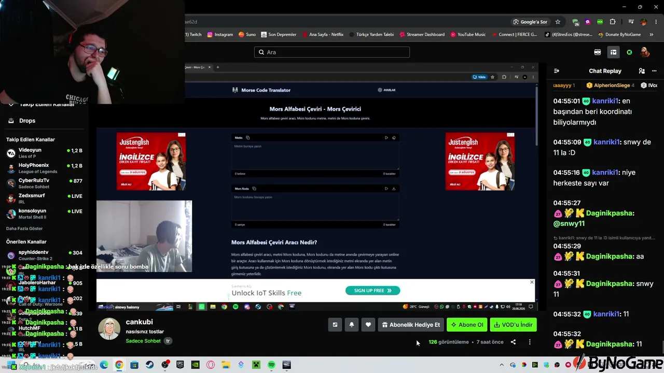
Task: Open the highlighted inventory icon in top bar
Action: [x=613, y=52]
